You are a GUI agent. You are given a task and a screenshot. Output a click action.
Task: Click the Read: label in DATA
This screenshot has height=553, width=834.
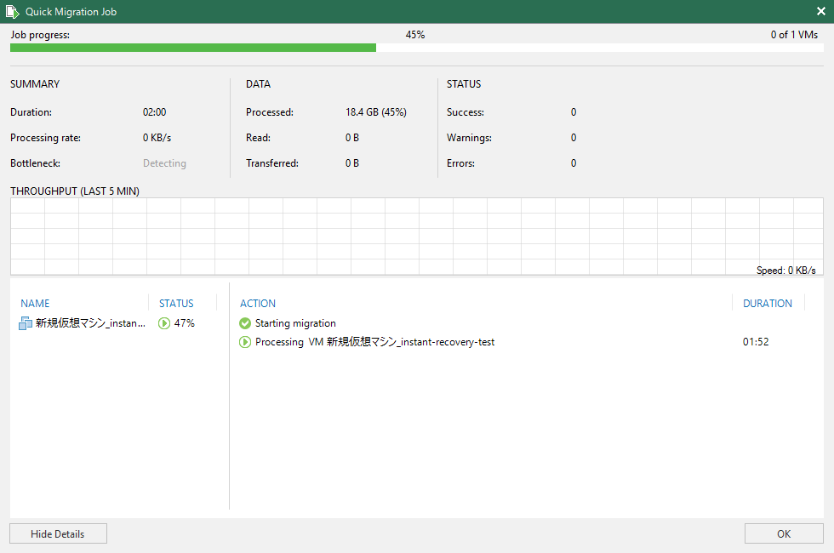pyautogui.click(x=258, y=138)
